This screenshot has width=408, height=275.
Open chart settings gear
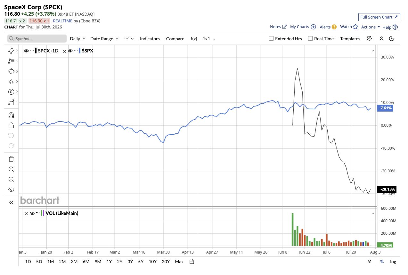pos(369,38)
